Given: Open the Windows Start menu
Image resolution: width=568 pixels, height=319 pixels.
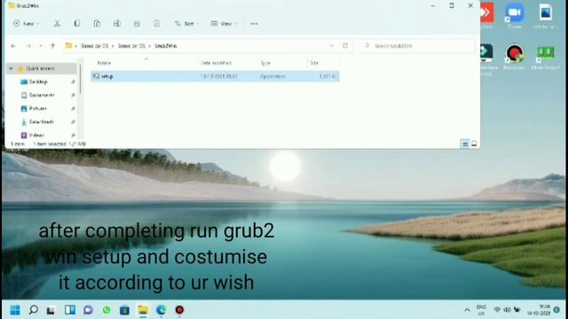Looking at the screenshot, I should point(15,310).
